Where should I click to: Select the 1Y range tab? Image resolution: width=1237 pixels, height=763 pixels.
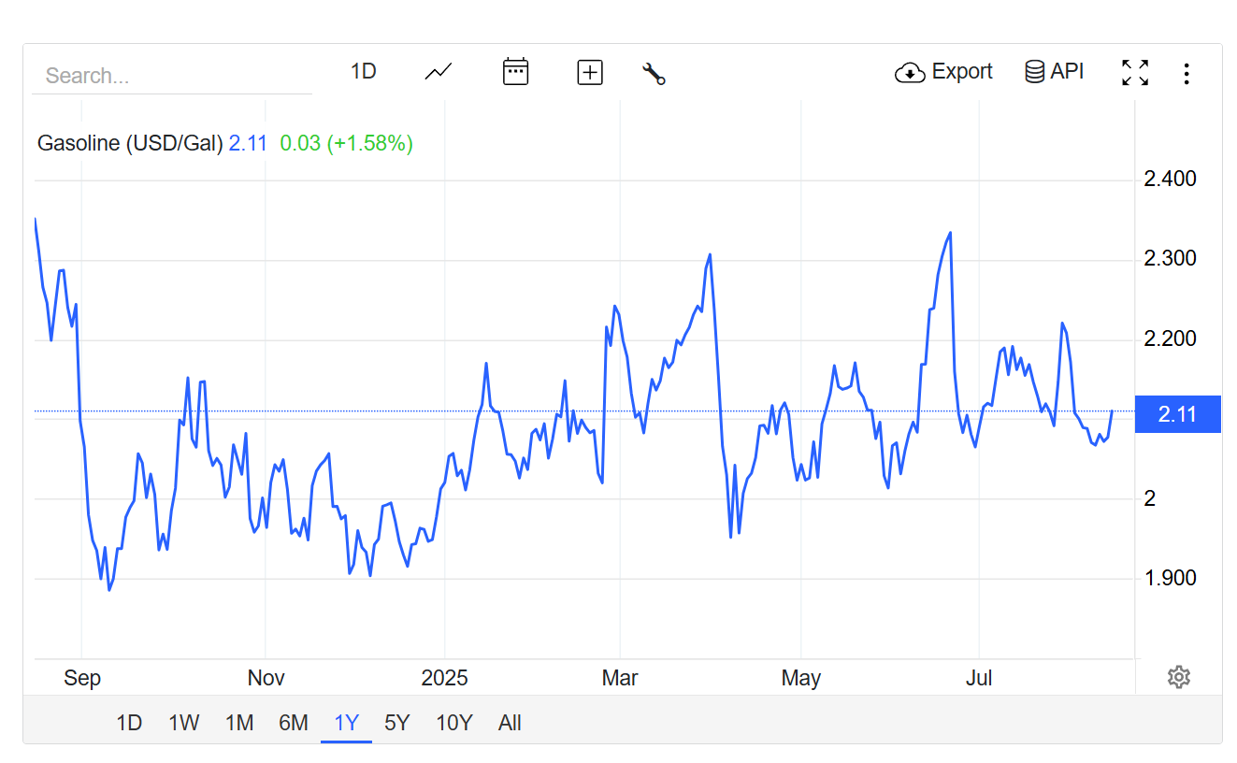coord(347,723)
